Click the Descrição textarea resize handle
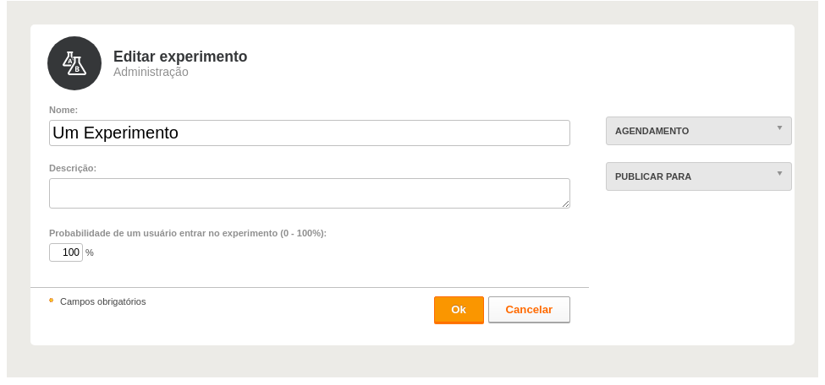The width and height of the screenshot is (825, 385). (x=565, y=203)
